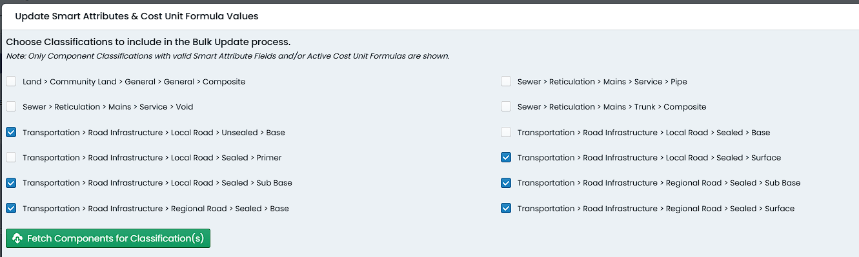Disable Regional Road Sealed Sub Base checkbox
The image size is (859, 257).
pos(506,183)
